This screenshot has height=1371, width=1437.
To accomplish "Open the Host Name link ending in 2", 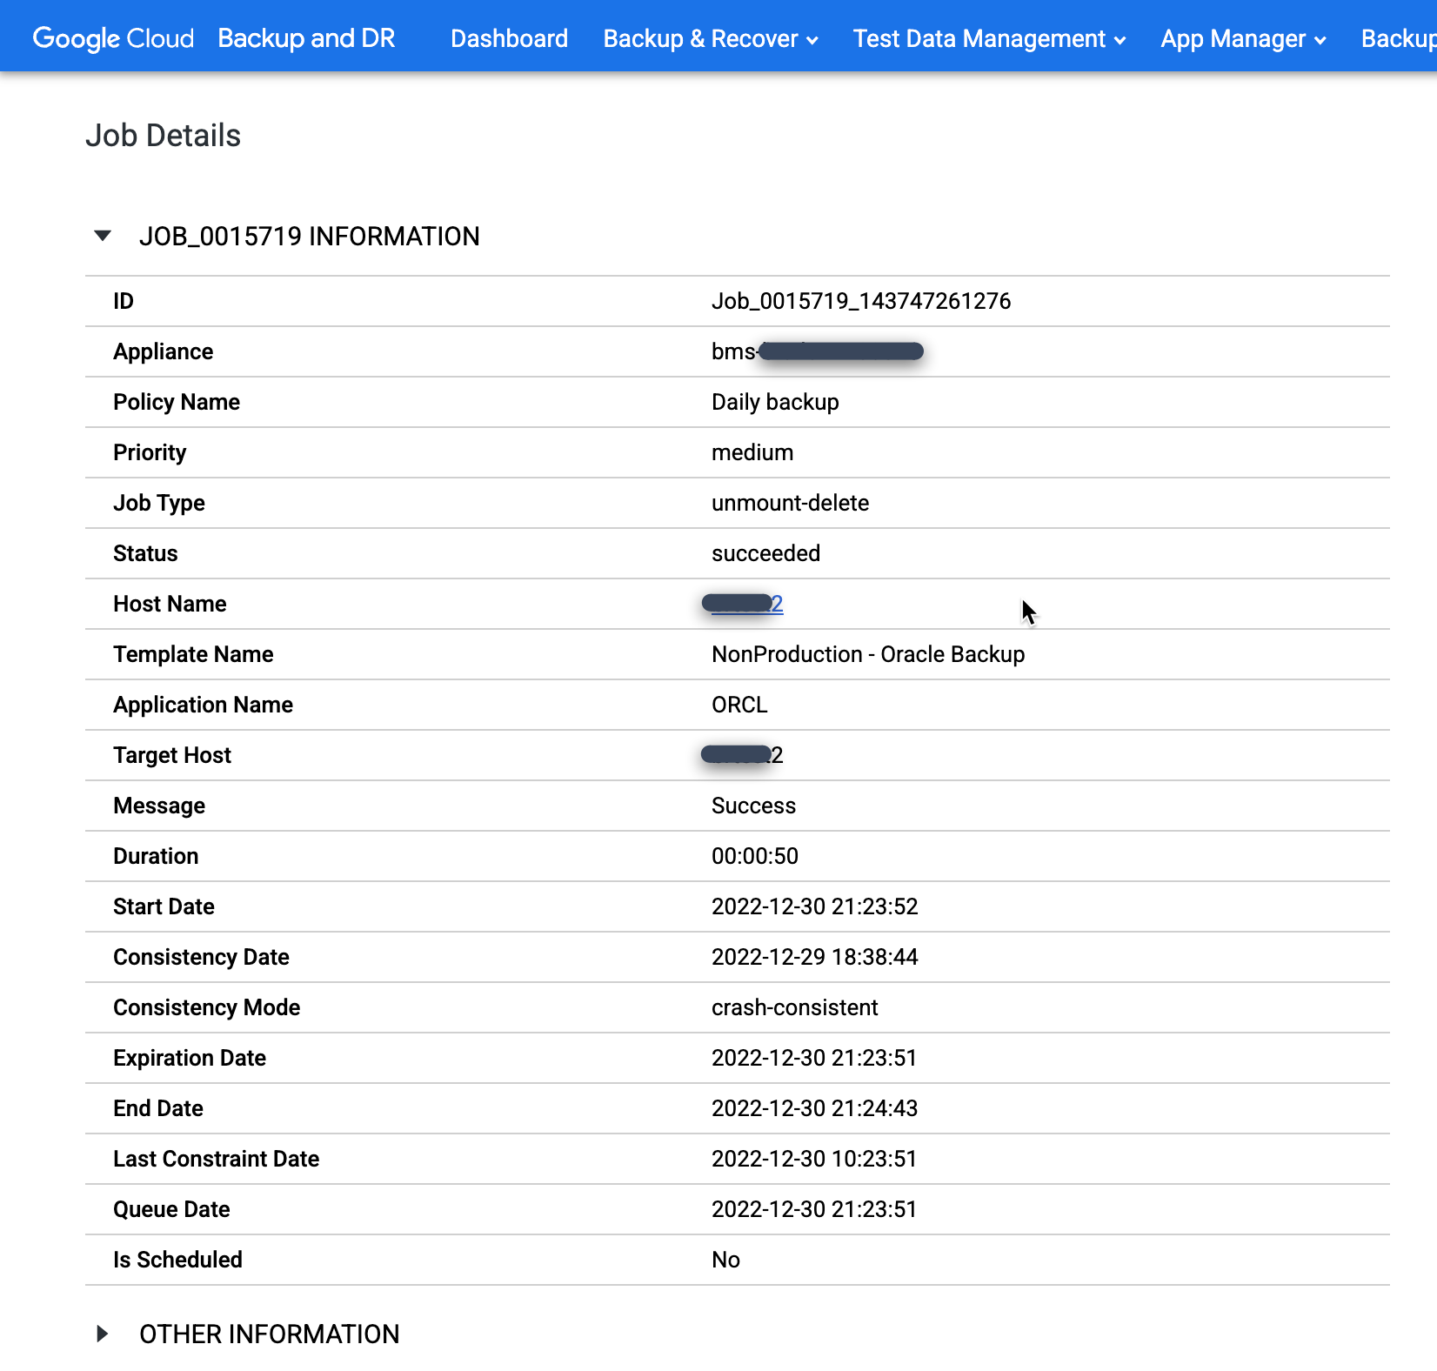I will pos(742,604).
